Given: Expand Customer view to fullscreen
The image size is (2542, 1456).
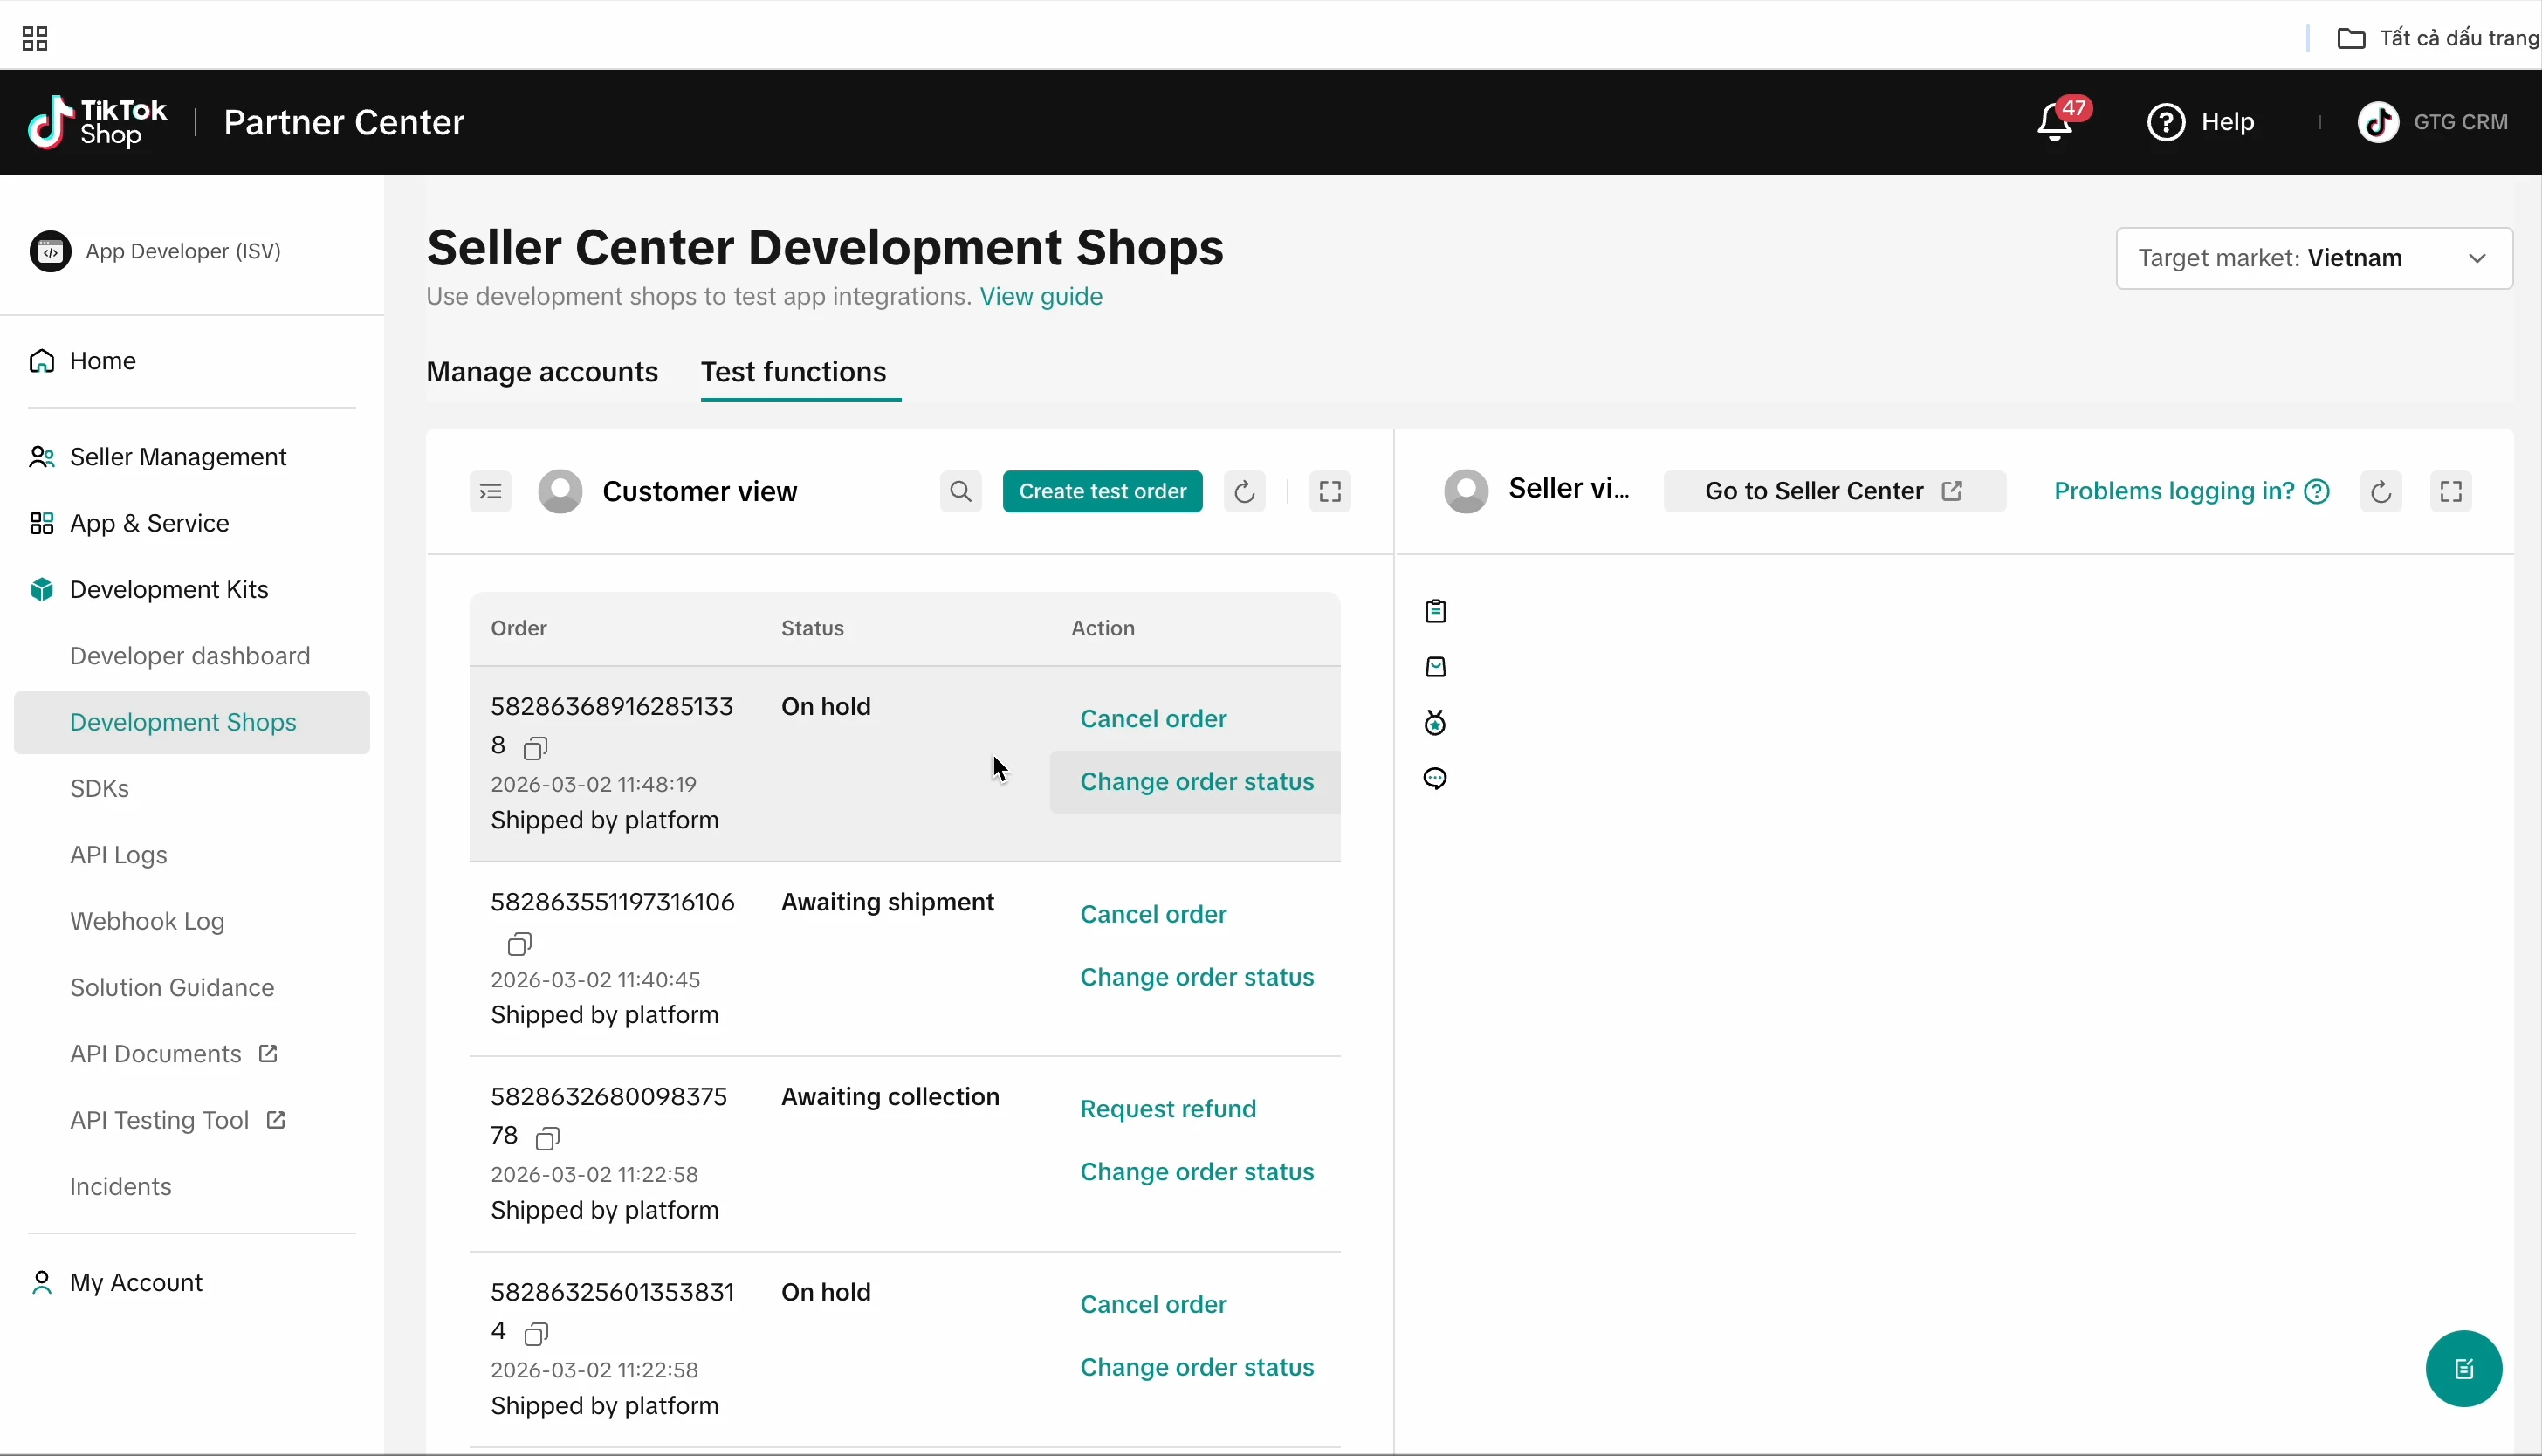Looking at the screenshot, I should pos(1330,491).
